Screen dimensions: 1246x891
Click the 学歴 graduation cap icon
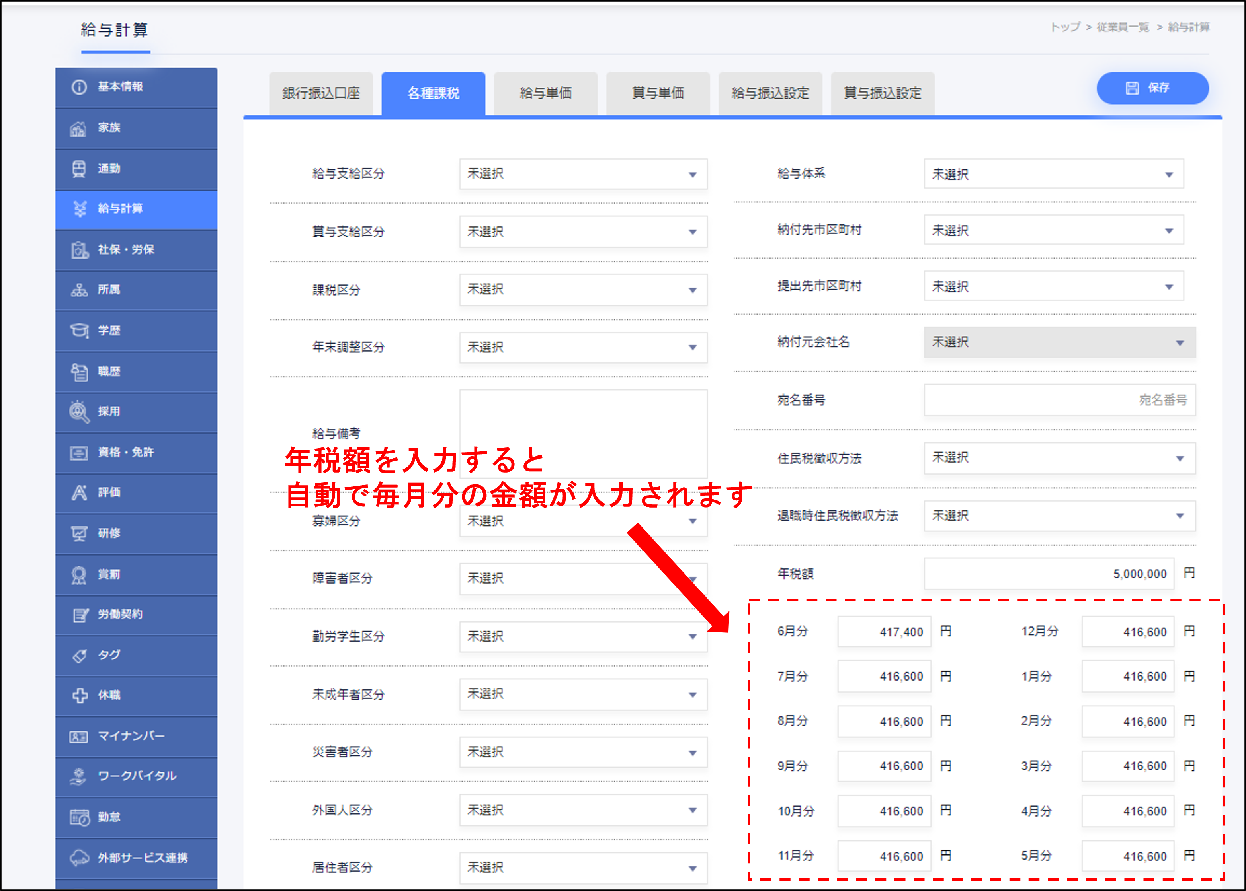point(78,330)
